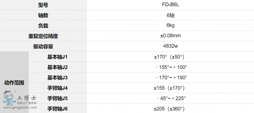Click the ±0.08mm precision value
This screenshot has height=113, width=254.
pos(170,36)
